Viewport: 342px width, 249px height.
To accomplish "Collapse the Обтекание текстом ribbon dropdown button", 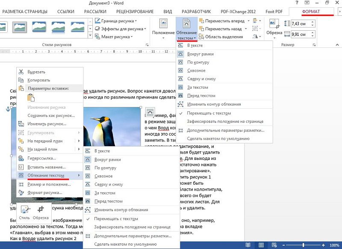I will pos(186,29).
